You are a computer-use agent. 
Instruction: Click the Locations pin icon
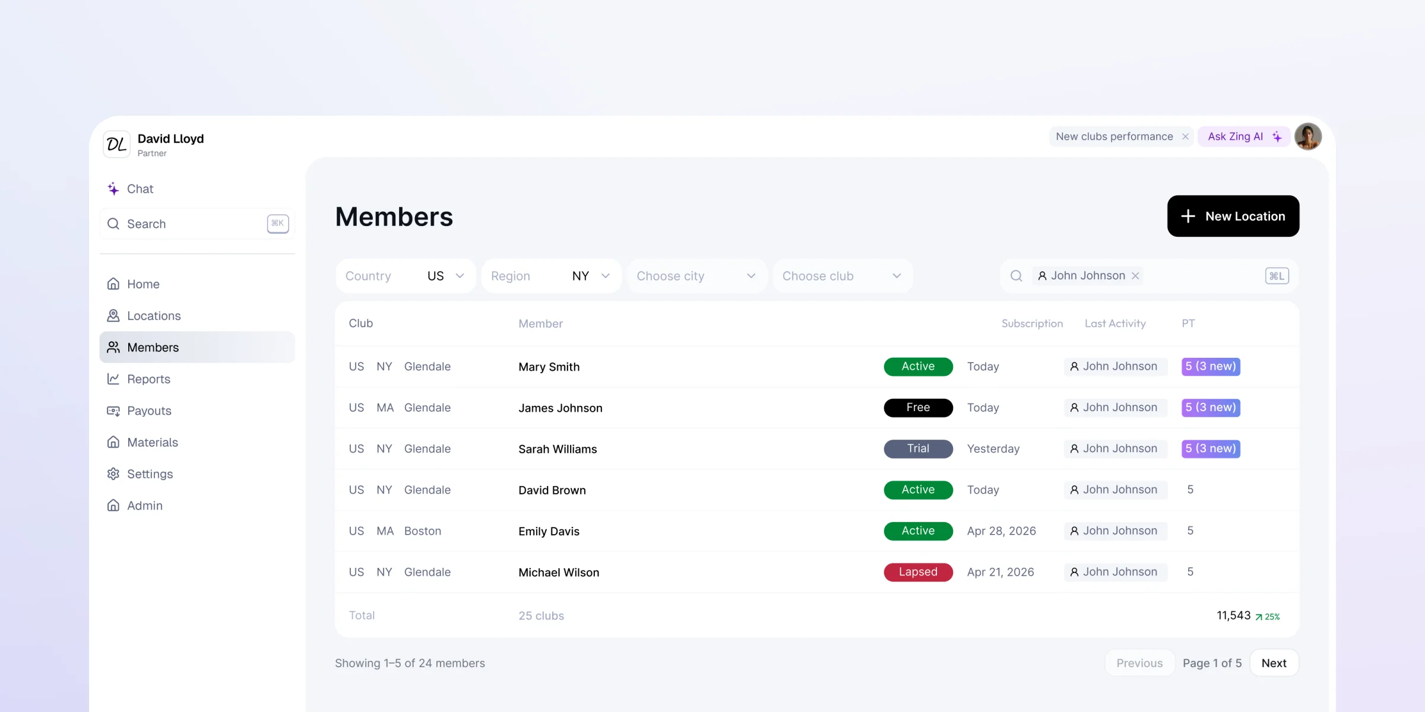pos(113,316)
